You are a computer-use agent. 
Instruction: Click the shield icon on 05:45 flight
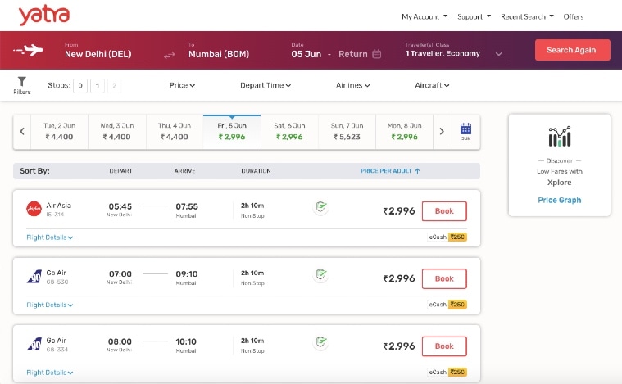pyautogui.click(x=320, y=207)
